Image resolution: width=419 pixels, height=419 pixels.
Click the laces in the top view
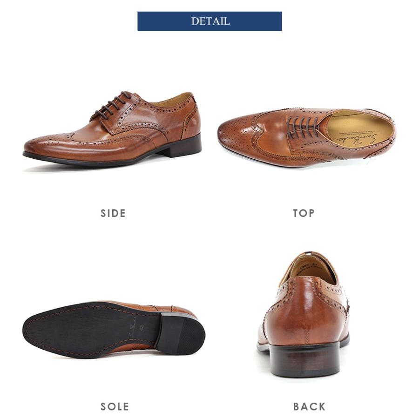(304, 127)
